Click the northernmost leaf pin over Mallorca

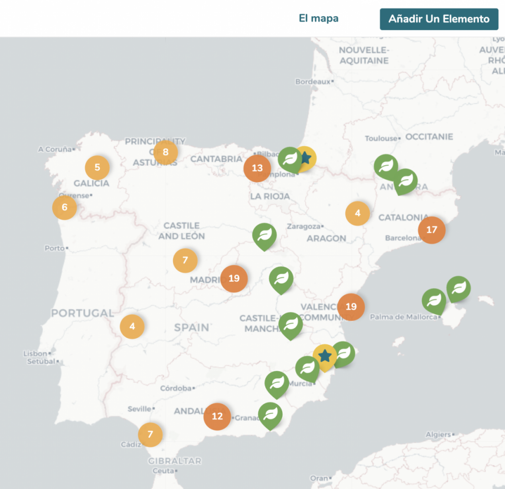(x=459, y=288)
